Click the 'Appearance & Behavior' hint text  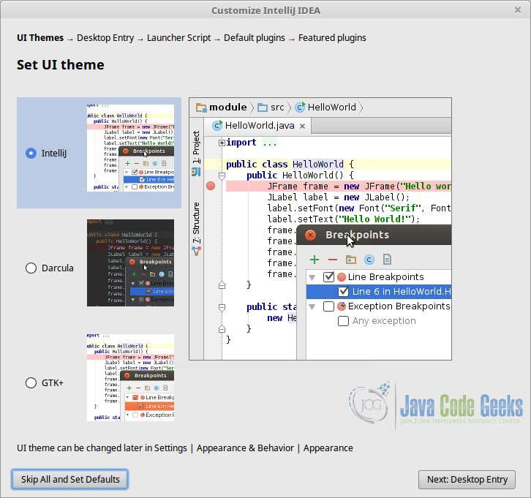(245, 448)
